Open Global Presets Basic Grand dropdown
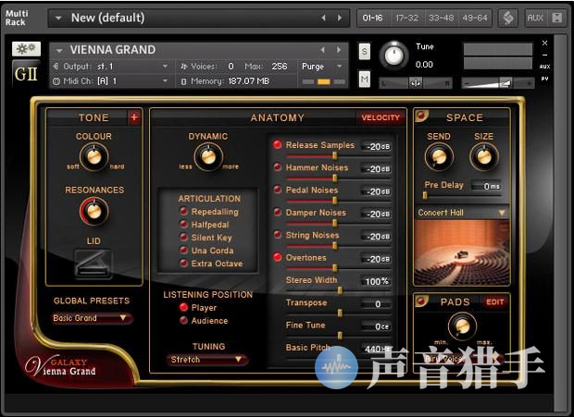The width and height of the screenshot is (574, 417). [92, 318]
